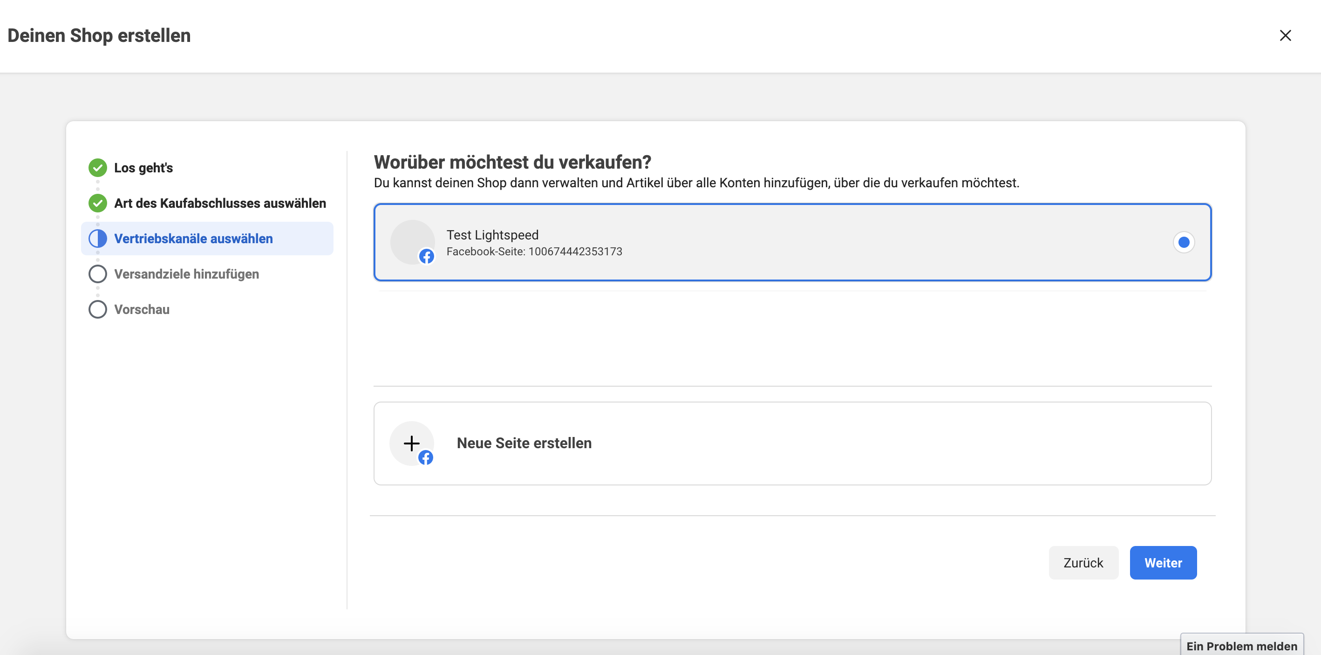Click the Weiter button

tap(1163, 563)
